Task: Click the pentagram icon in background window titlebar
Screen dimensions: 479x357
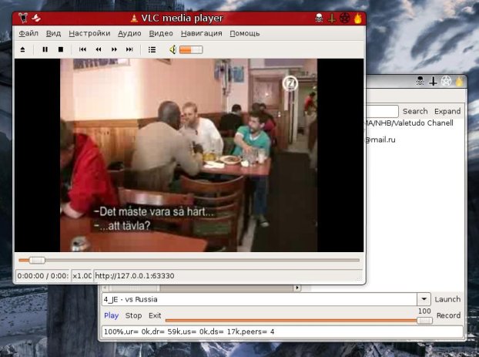Action: pyautogui.click(x=447, y=82)
